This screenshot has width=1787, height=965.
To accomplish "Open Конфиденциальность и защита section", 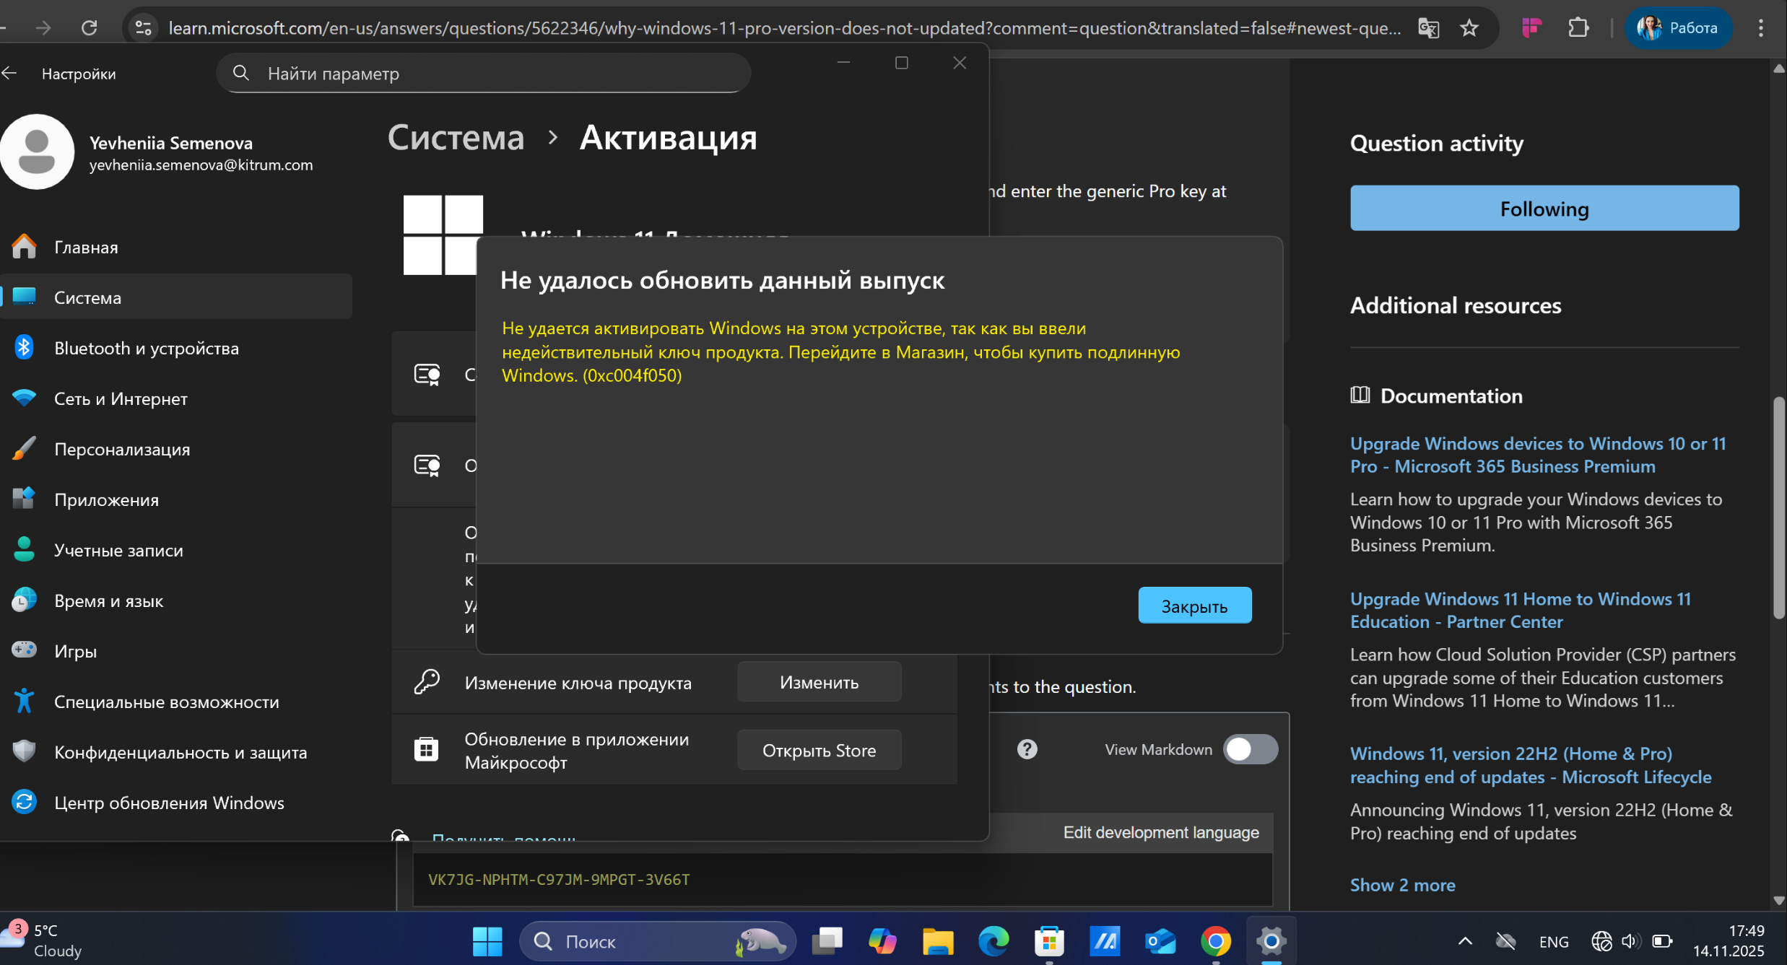I will (176, 752).
